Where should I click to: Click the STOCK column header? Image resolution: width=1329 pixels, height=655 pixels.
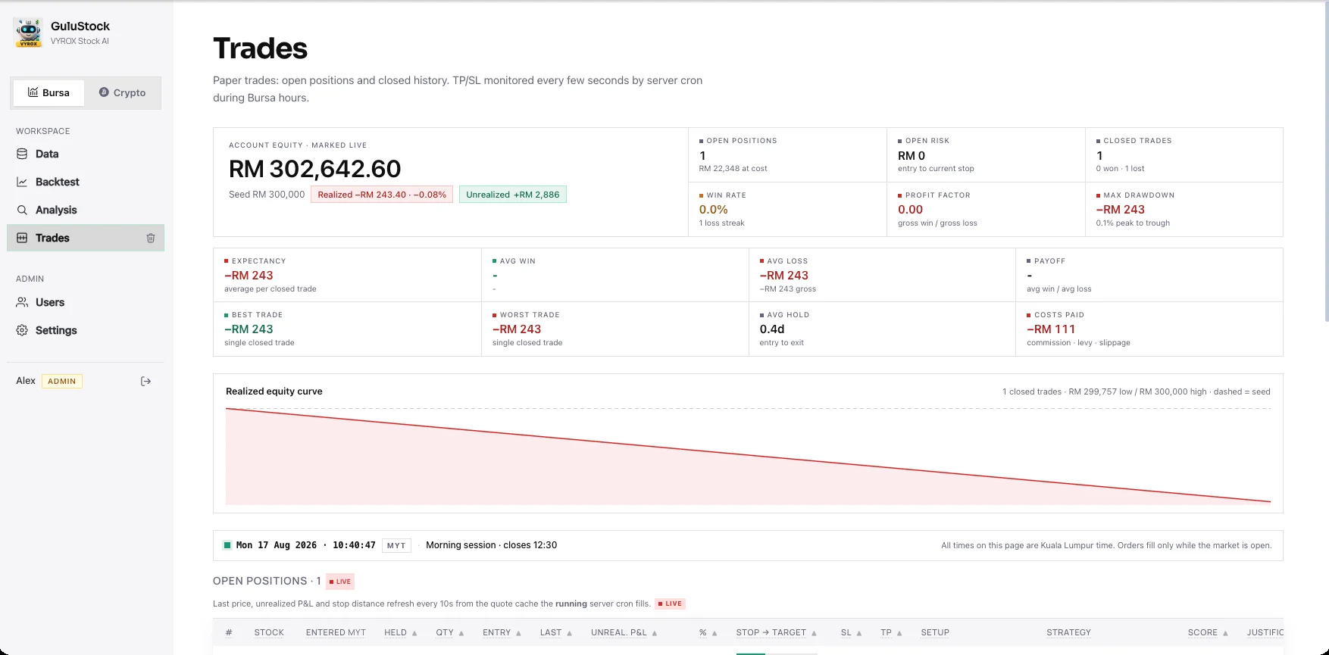(269, 632)
